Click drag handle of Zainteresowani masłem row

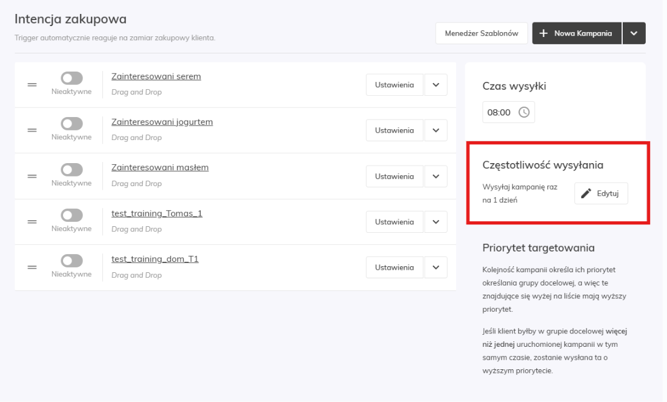(32, 176)
